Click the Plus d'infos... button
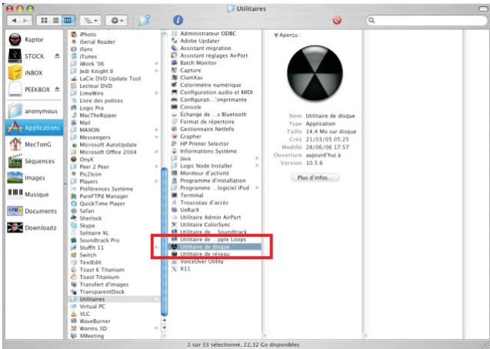The width and height of the screenshot is (490, 349). [x=315, y=178]
